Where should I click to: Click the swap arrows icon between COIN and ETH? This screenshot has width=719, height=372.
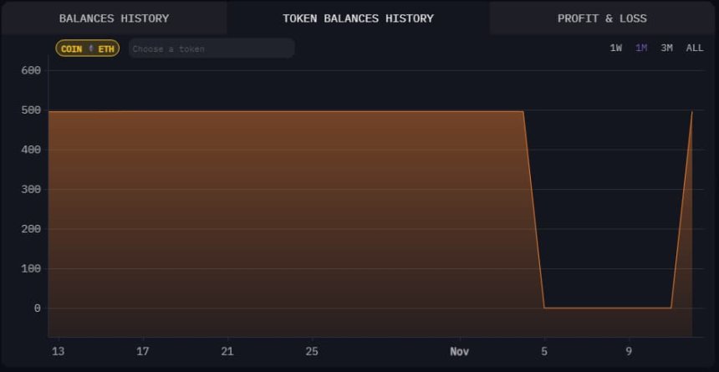click(x=91, y=48)
